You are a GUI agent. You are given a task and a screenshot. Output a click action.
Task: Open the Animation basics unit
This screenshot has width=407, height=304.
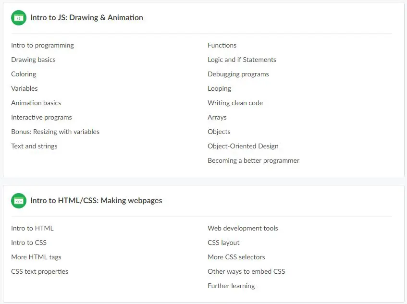tap(36, 103)
